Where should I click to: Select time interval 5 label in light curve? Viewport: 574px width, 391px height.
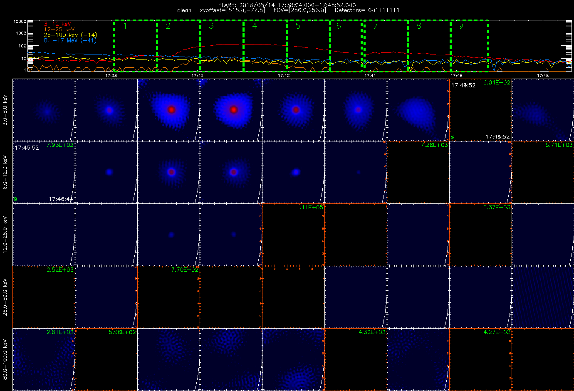pos(298,26)
